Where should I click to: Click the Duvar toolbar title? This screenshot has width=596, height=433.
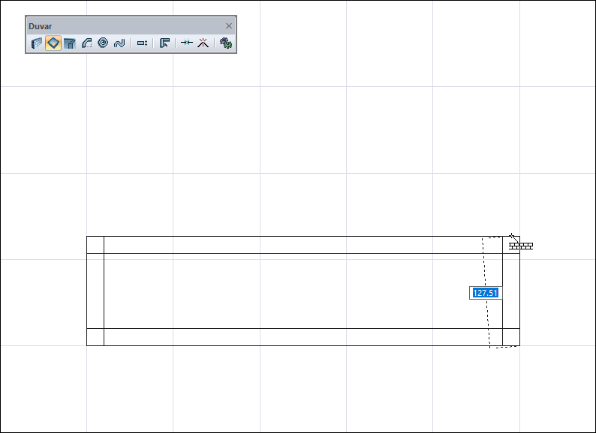click(41, 26)
